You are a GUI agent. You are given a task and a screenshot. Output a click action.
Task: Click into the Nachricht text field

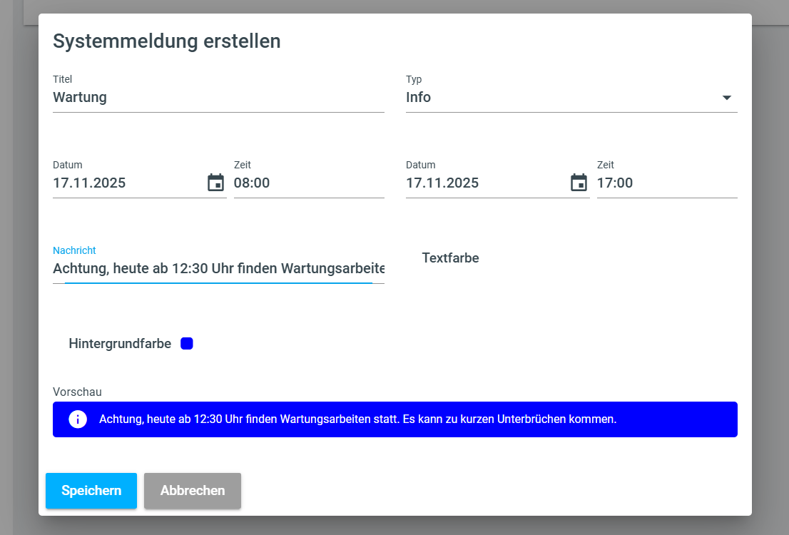coord(218,269)
